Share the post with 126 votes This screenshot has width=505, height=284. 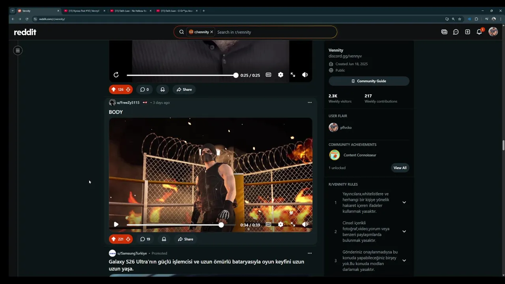coord(184,90)
